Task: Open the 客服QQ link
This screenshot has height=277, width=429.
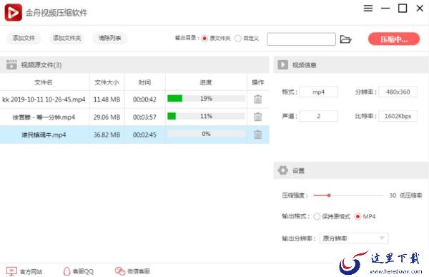Action: pyautogui.click(x=83, y=271)
